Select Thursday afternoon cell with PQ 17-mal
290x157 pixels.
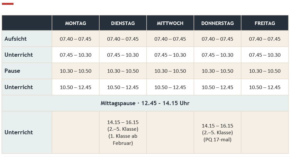(217, 133)
